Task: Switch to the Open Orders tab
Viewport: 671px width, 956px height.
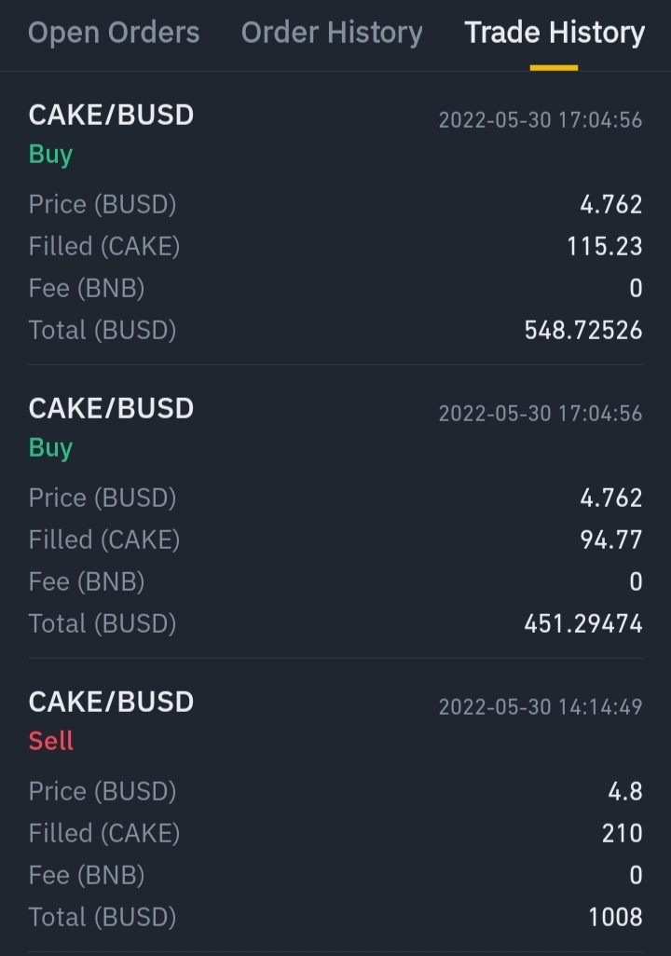Action: tap(114, 33)
